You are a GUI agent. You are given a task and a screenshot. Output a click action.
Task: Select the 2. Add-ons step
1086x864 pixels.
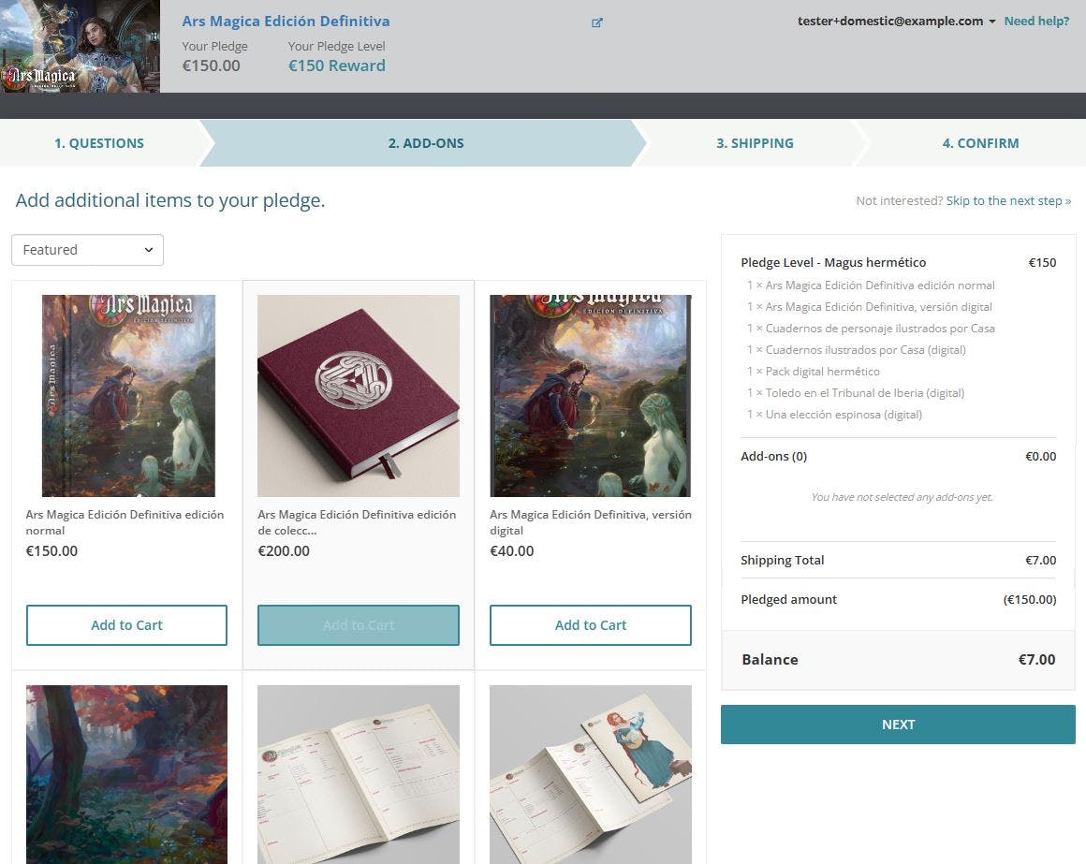[426, 143]
